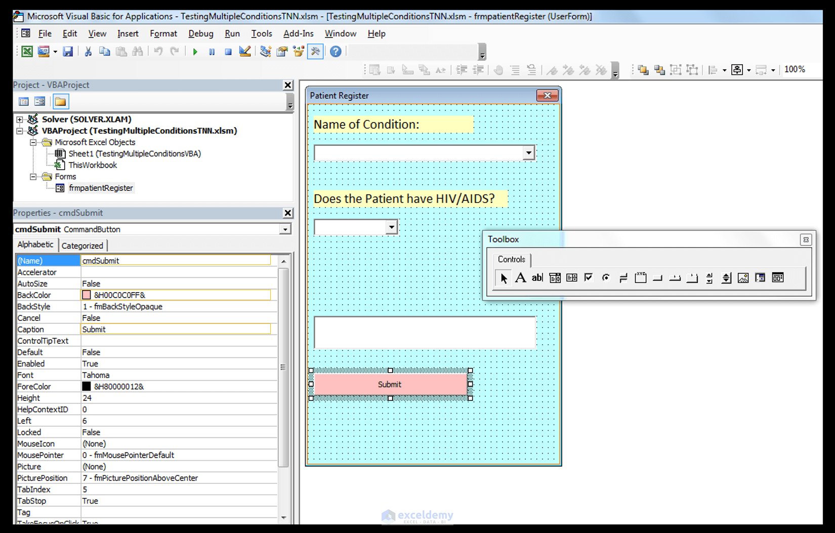Image resolution: width=835 pixels, height=533 pixels.
Task: Click the Break pause icon
Action: pos(212,52)
